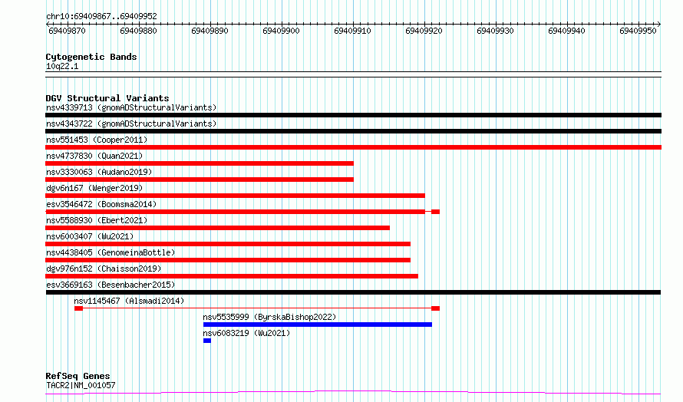Select the red bar for nsv551453
This screenshot has height=402, width=683.
tap(353, 147)
